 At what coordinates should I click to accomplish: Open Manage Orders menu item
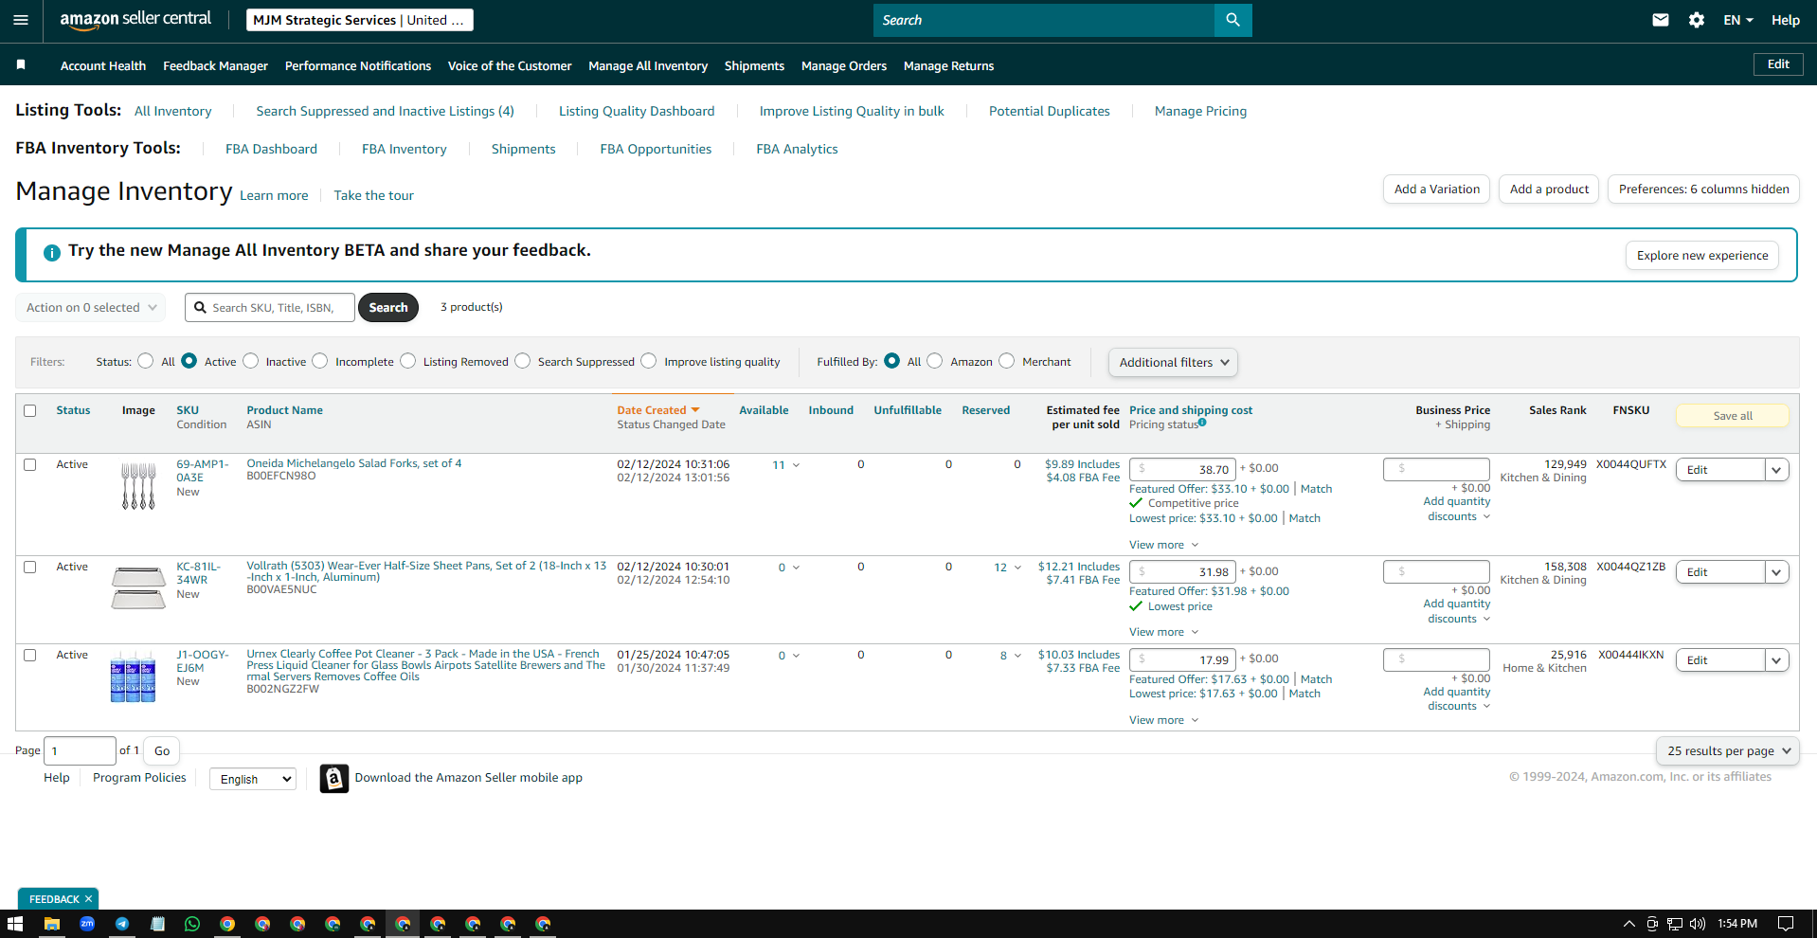(x=844, y=65)
